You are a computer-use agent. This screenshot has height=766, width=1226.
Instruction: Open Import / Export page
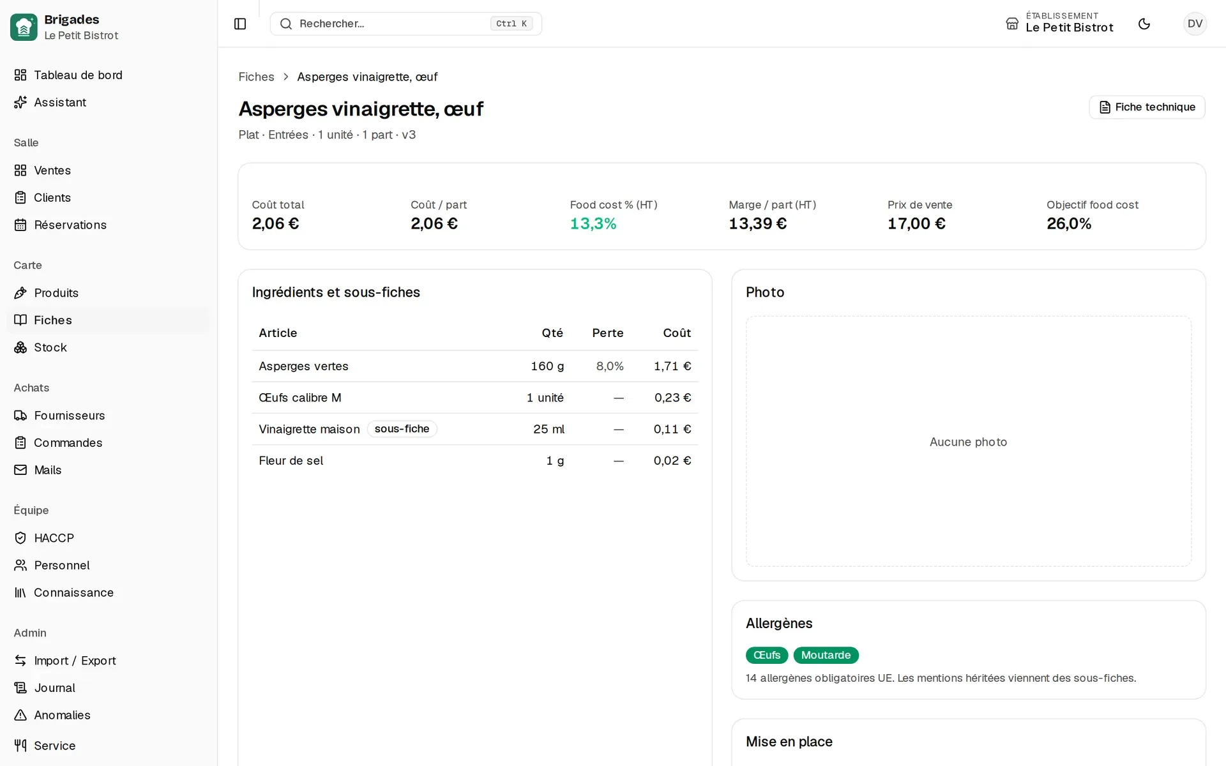point(108,661)
